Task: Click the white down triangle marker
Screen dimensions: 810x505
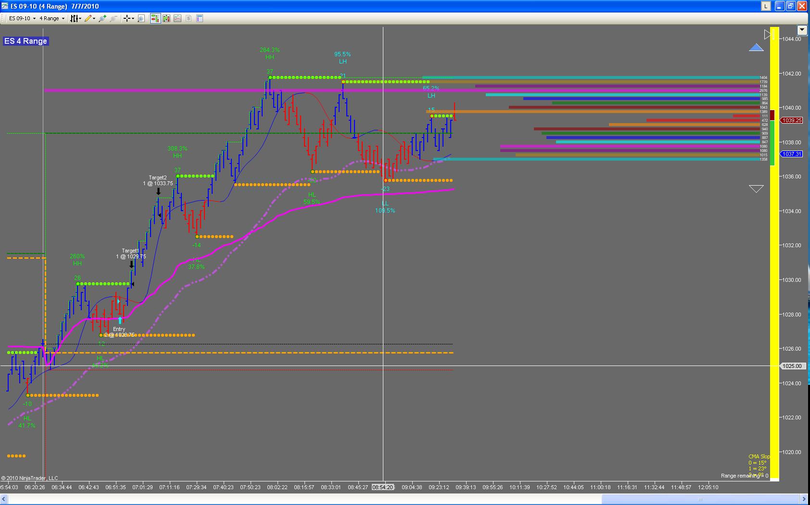Action: point(756,189)
